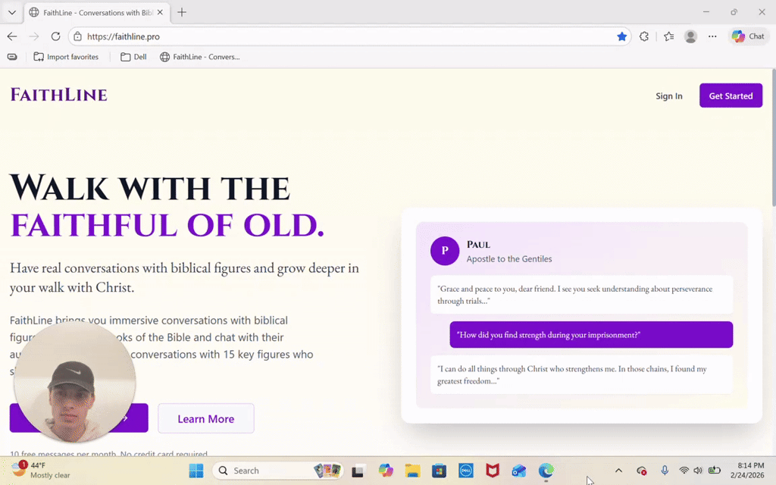Click the 'I can do all things' reply
This screenshot has height=485, width=776.
click(x=581, y=374)
